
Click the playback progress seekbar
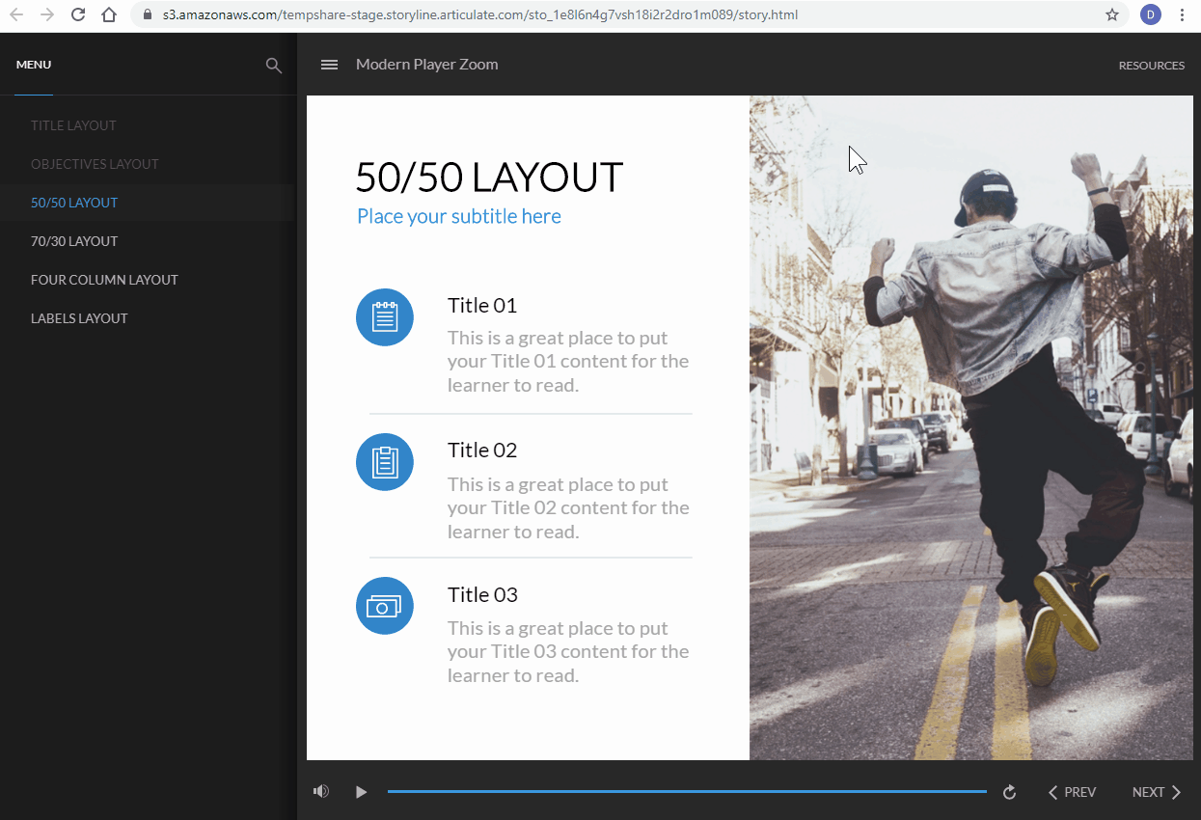pos(687,791)
